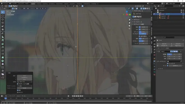Collapse the Active Tool panel section
Viewport: 185px width, 104px height.
coord(133,11)
